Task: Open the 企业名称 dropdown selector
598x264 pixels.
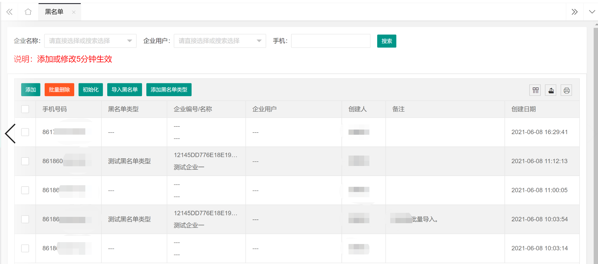Action: pyautogui.click(x=90, y=41)
